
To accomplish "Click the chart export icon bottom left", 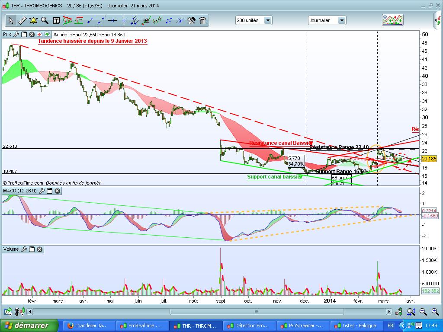I will tap(8, 312).
